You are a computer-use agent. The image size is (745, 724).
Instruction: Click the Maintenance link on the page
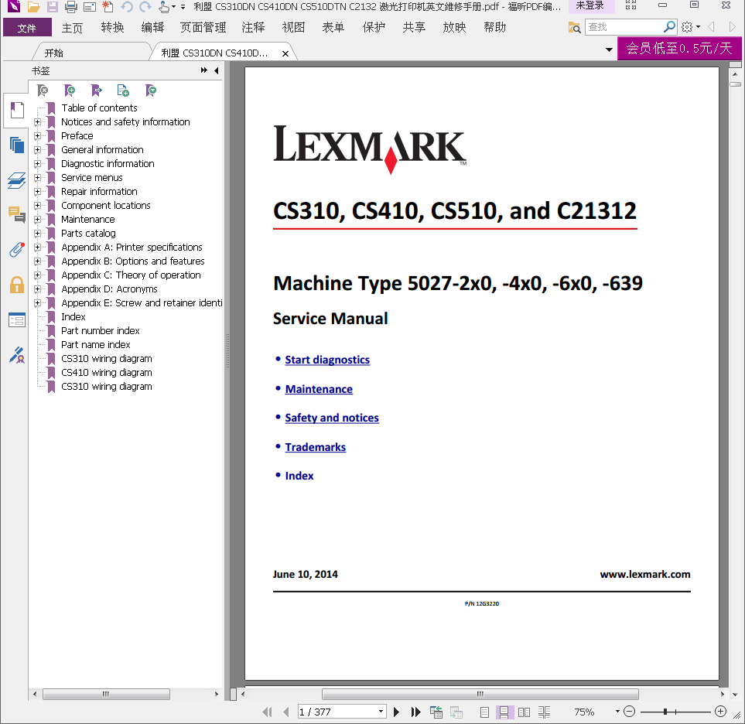pyautogui.click(x=319, y=389)
